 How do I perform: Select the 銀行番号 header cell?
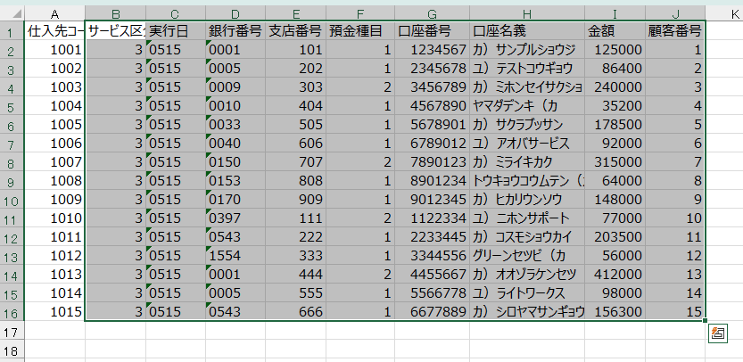(x=235, y=31)
